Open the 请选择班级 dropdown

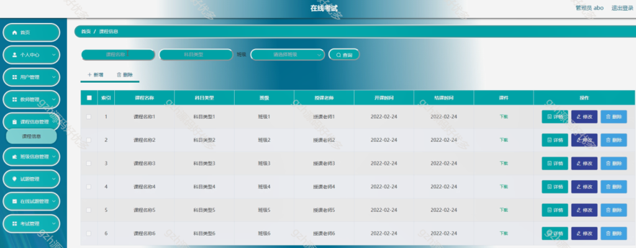(x=288, y=55)
